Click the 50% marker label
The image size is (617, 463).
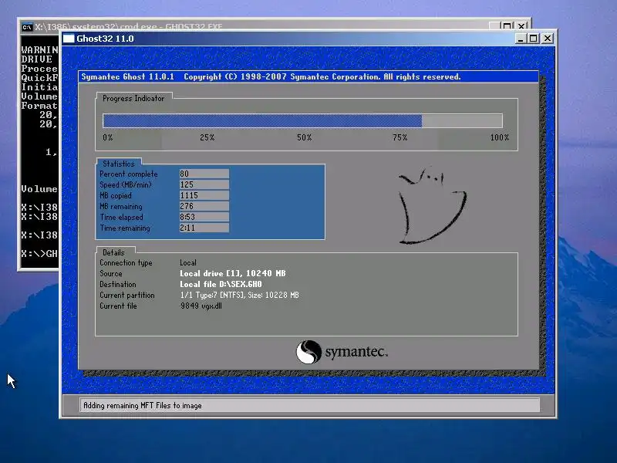click(x=304, y=137)
